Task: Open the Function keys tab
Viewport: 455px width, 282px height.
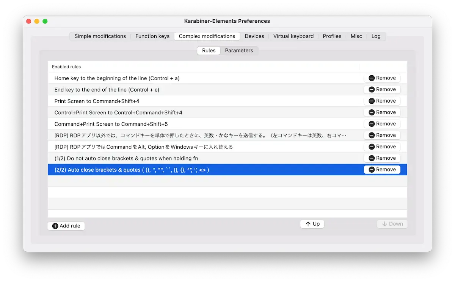Action: 152,36
